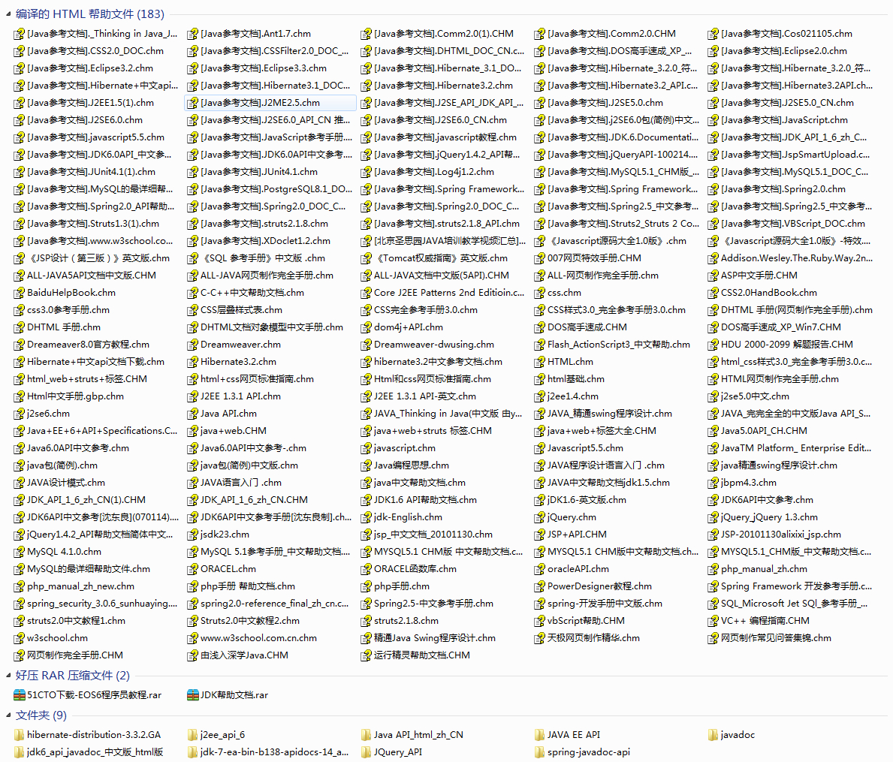Viewport: 893px width, 762px height.
Task: Click the folder icon of javadoc
Action: click(713, 735)
